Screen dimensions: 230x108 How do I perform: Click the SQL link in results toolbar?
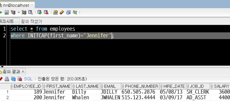(28, 79)
